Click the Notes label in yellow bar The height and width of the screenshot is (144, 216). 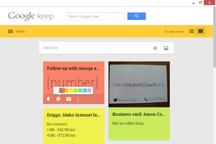pyautogui.click(x=20, y=31)
